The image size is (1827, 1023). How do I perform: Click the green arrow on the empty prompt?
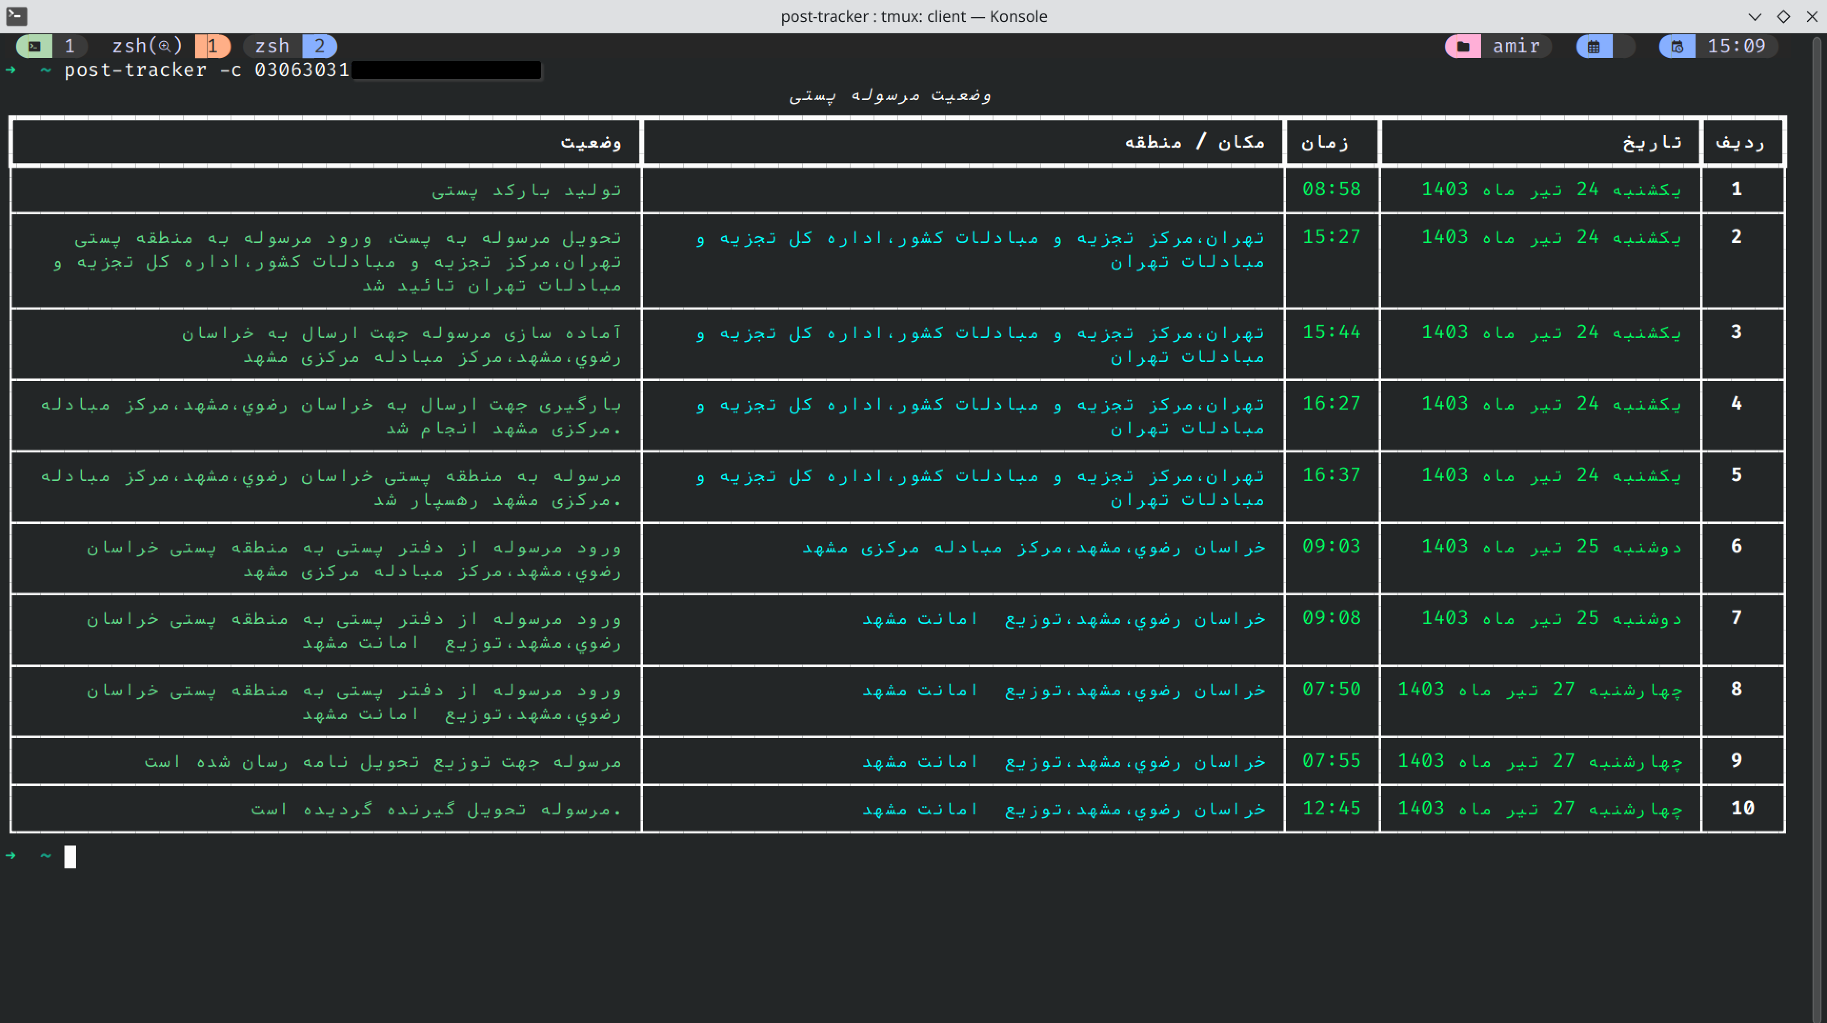point(10,855)
